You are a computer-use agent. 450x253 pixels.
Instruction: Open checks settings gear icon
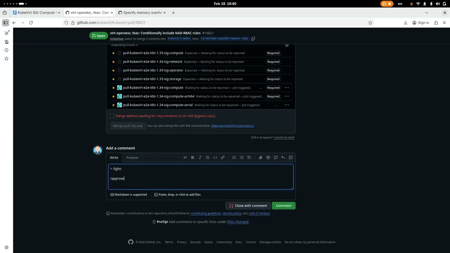[x=287, y=45]
